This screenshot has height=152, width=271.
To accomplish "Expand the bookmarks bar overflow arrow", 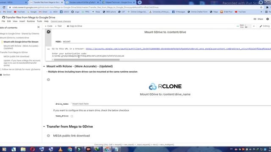I will pyautogui.click(x=261, y=12).
